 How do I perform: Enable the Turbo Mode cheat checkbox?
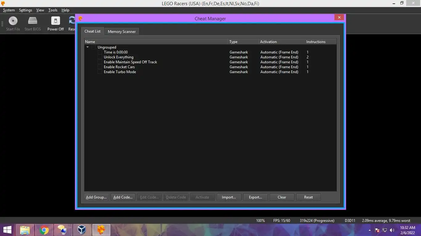[x=100, y=72]
